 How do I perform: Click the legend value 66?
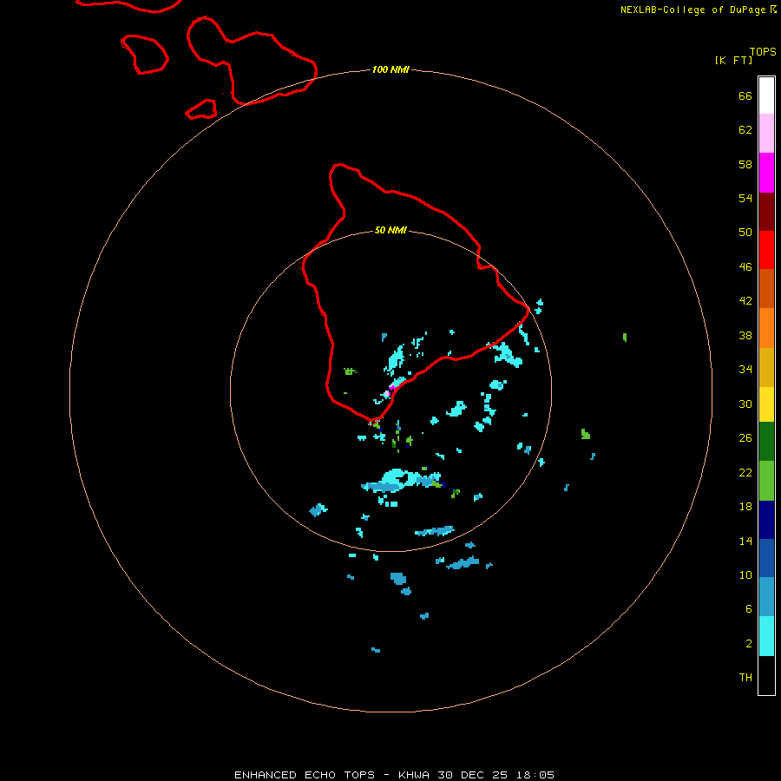745,95
